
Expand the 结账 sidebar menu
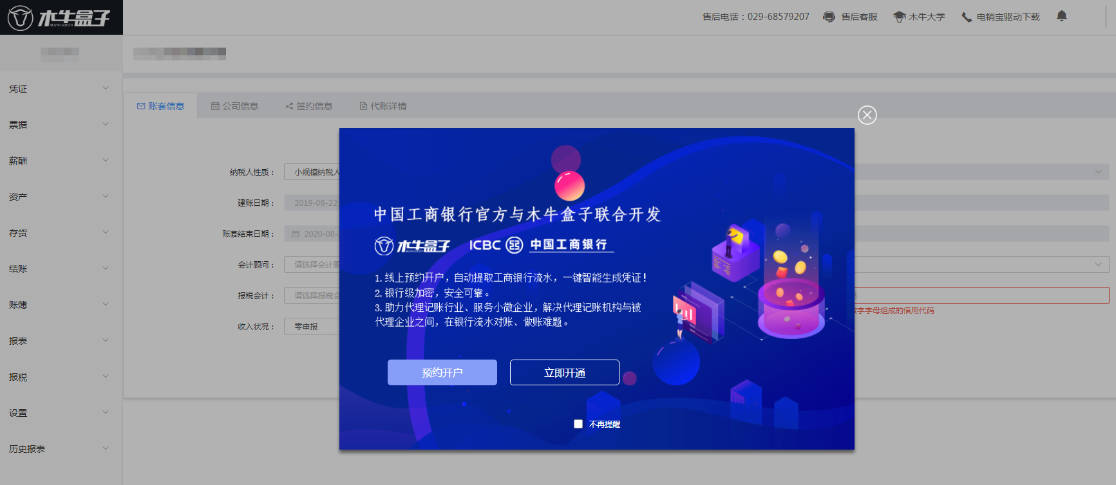61,269
